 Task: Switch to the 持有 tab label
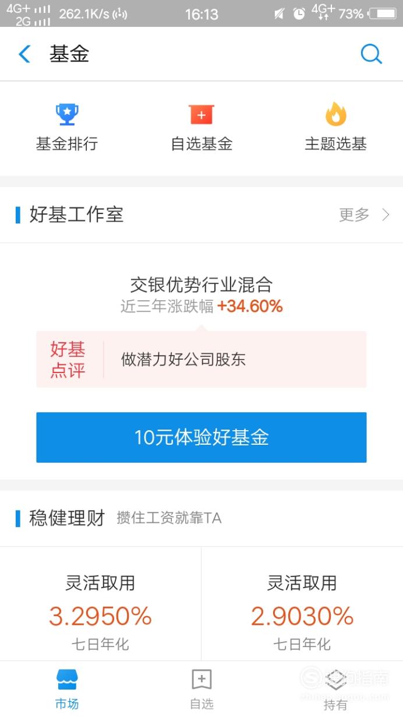[335, 705]
